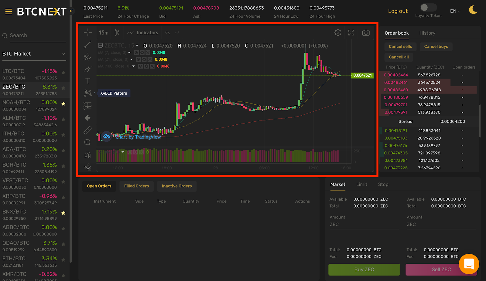Open chart settings gear

click(x=338, y=32)
